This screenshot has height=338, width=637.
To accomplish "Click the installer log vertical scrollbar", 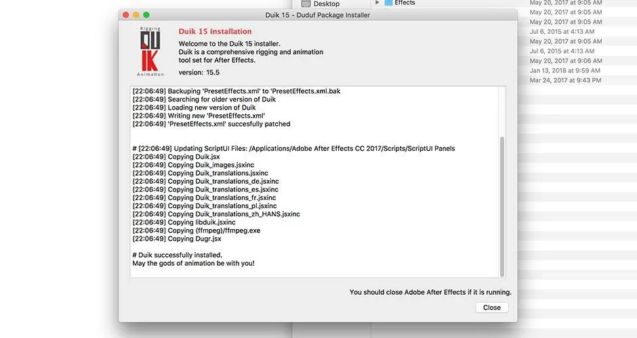I will coord(502,207).
